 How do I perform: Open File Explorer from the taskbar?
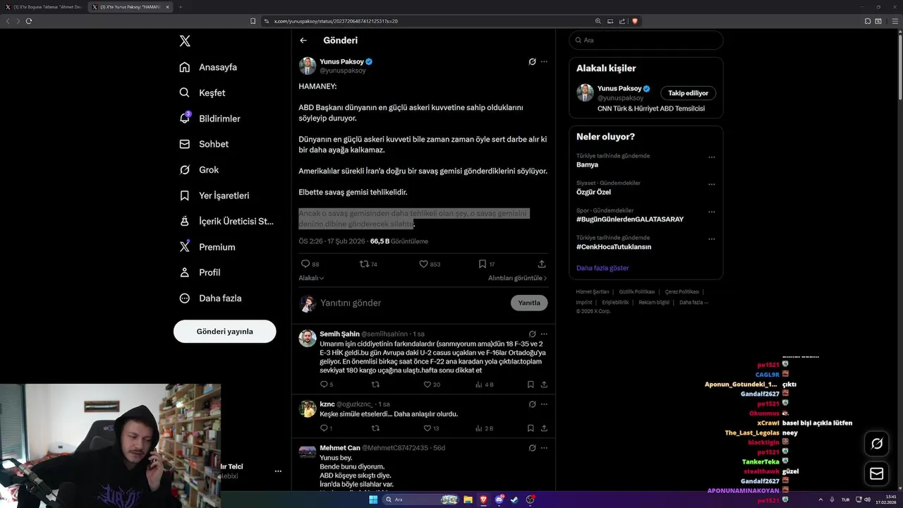(468, 500)
